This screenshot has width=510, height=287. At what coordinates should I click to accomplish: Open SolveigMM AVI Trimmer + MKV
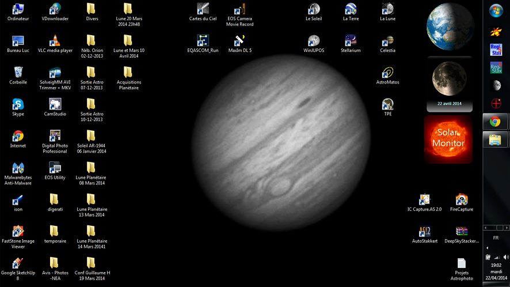tap(55, 78)
